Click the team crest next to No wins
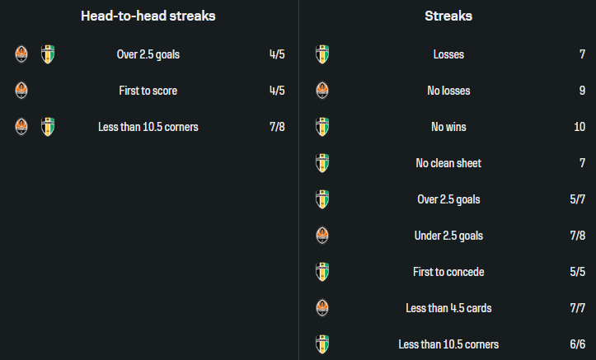 pos(322,127)
